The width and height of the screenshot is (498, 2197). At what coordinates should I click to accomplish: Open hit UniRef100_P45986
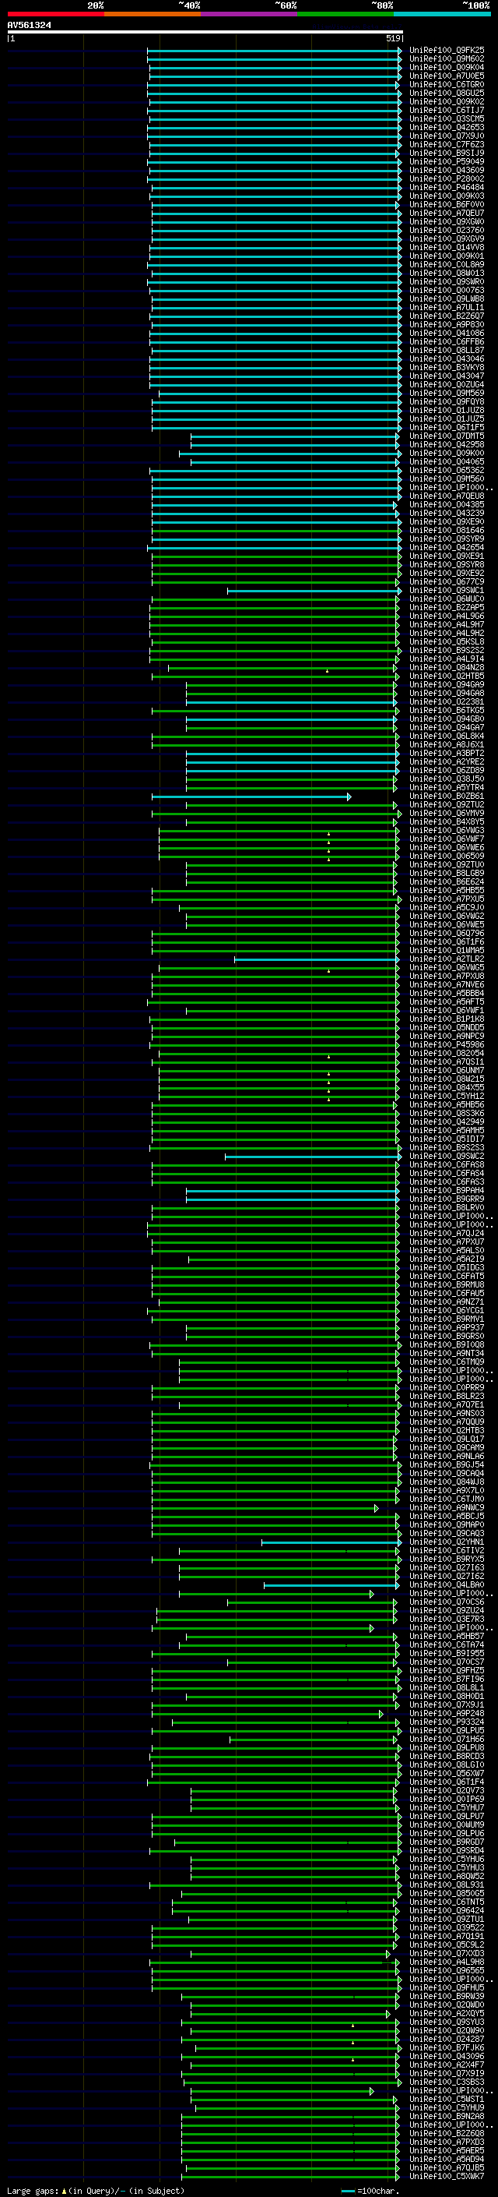click(447, 1045)
